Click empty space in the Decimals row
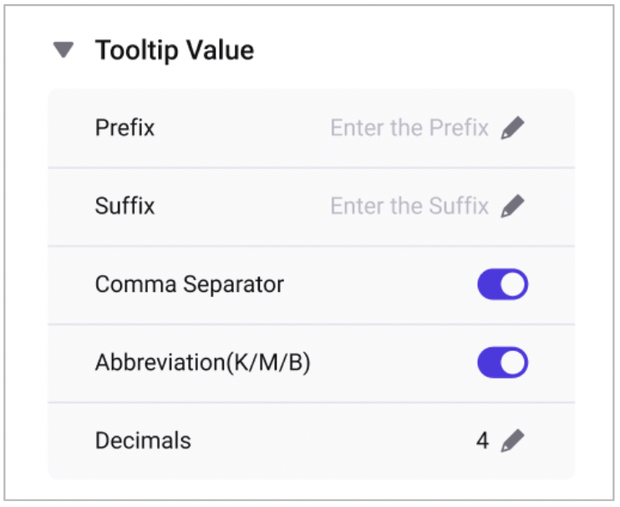Viewport: 620px width, 507px height. (x=334, y=441)
